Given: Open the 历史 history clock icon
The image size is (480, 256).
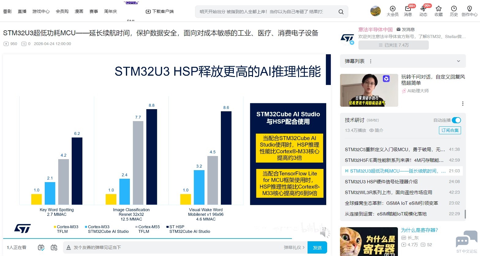Looking at the screenshot, I should [454, 11].
